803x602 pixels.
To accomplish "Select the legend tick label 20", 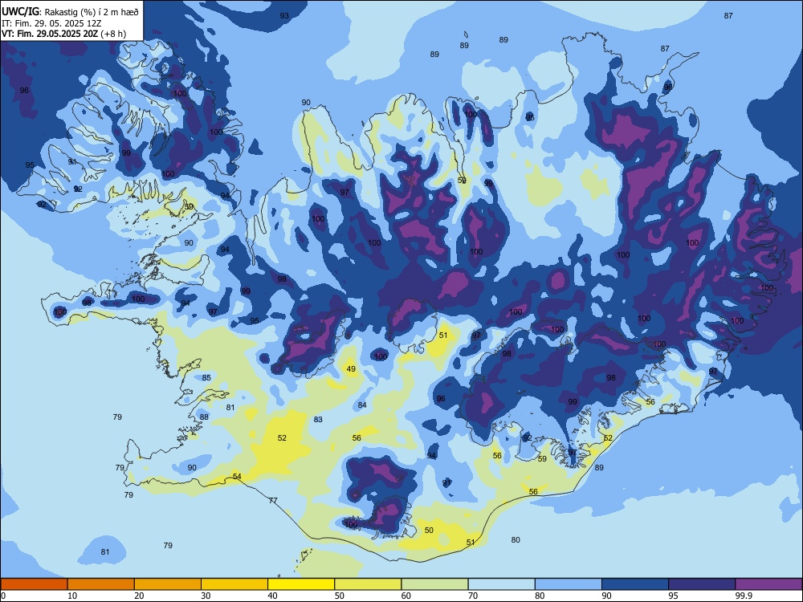I will 139,596.
